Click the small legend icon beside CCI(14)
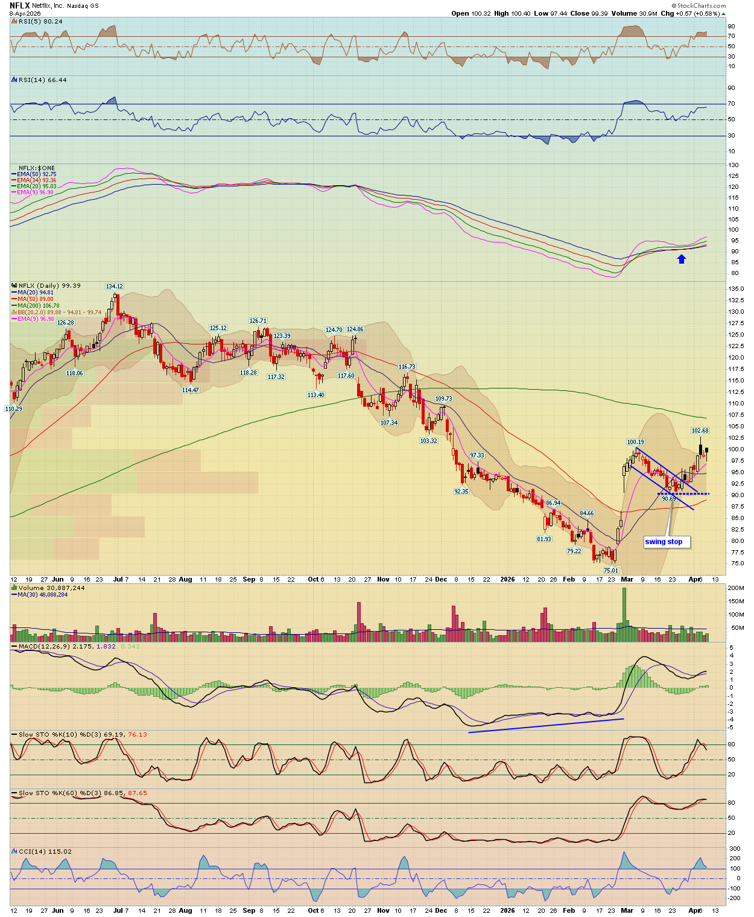This screenshot has width=754, height=917. click(14, 851)
